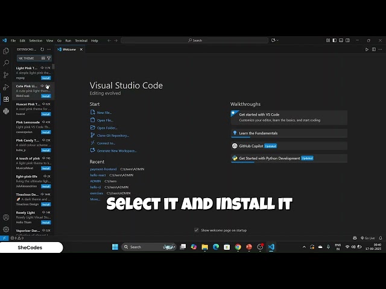This screenshot has width=386, height=289.
Task: Click the Open Folder link
Action: (107, 128)
